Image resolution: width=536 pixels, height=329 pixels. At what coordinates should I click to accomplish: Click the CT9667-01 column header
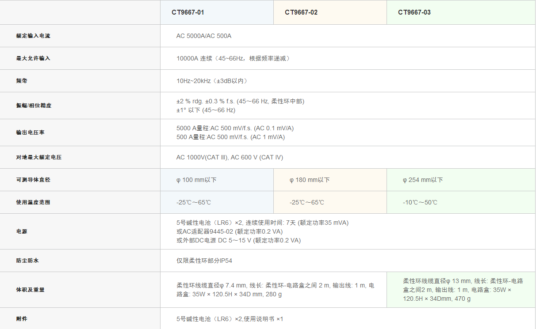click(188, 12)
